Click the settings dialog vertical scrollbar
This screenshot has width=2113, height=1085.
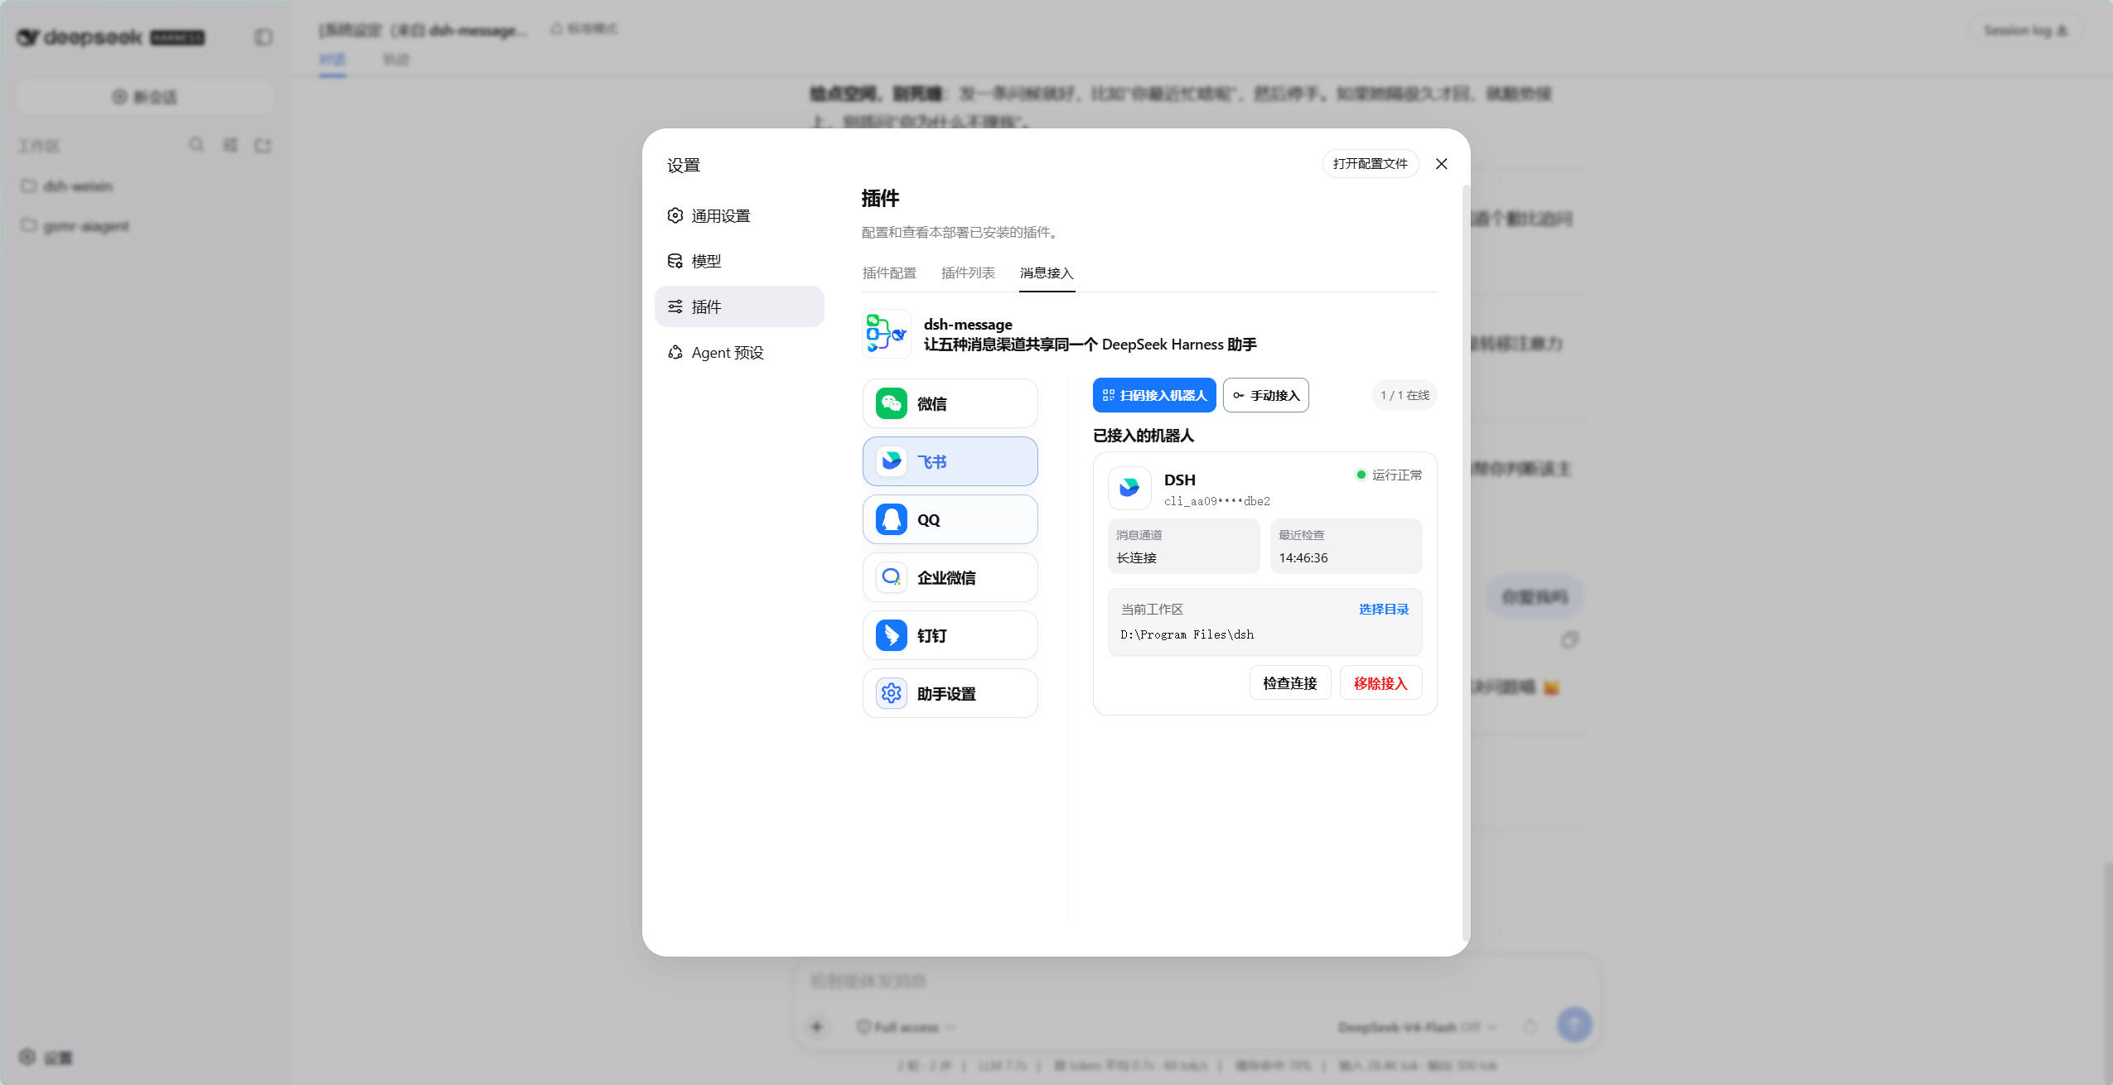(x=1465, y=563)
